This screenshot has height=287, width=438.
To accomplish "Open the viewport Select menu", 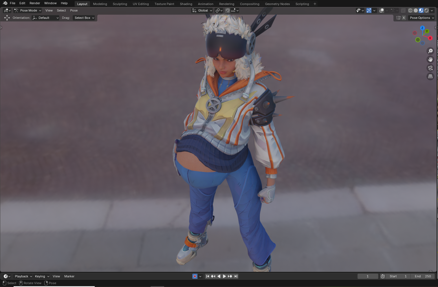I will point(61,10).
